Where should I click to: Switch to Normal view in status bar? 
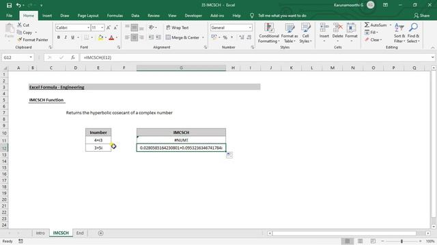tap(348, 241)
